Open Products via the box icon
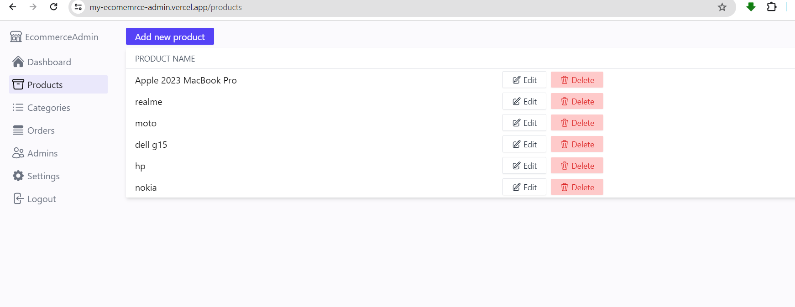 coord(18,84)
